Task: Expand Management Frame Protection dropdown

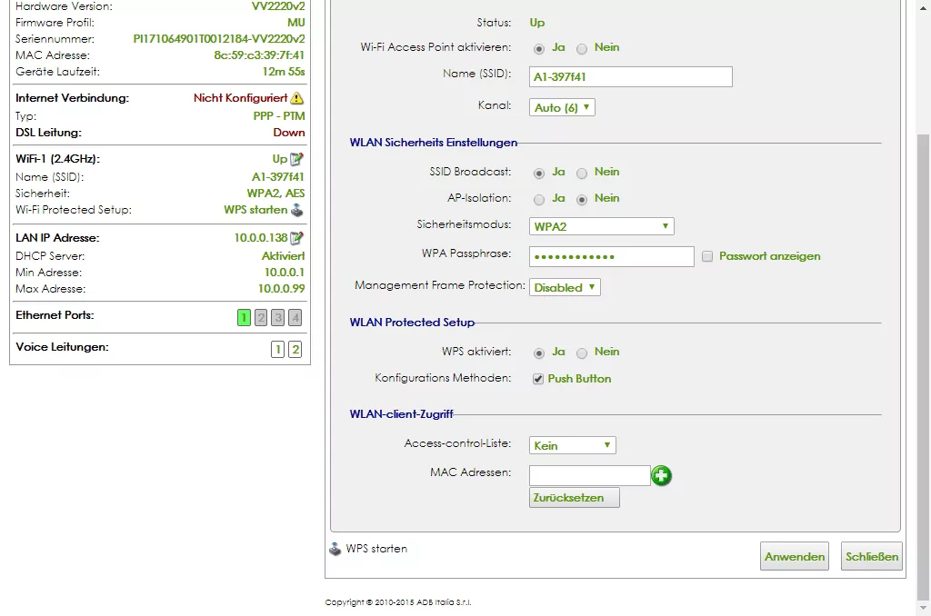Action: coord(565,287)
